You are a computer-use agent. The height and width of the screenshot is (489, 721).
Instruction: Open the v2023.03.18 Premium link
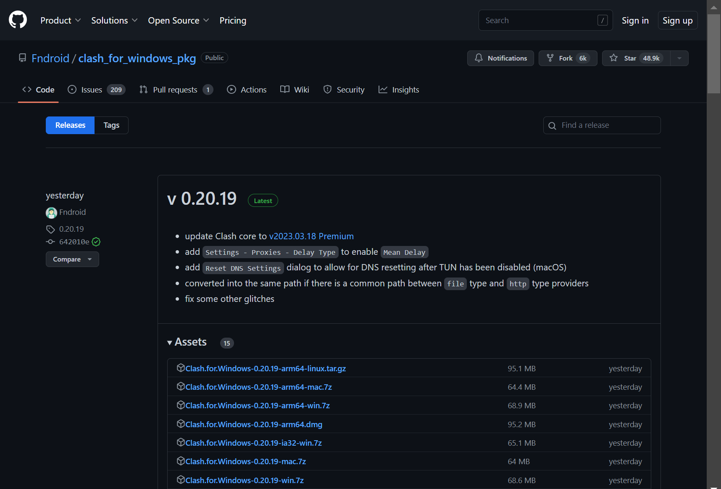pyautogui.click(x=311, y=236)
